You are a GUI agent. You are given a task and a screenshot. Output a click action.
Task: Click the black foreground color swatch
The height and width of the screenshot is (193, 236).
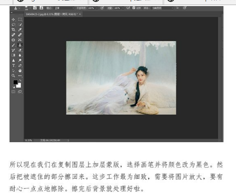point(15,82)
